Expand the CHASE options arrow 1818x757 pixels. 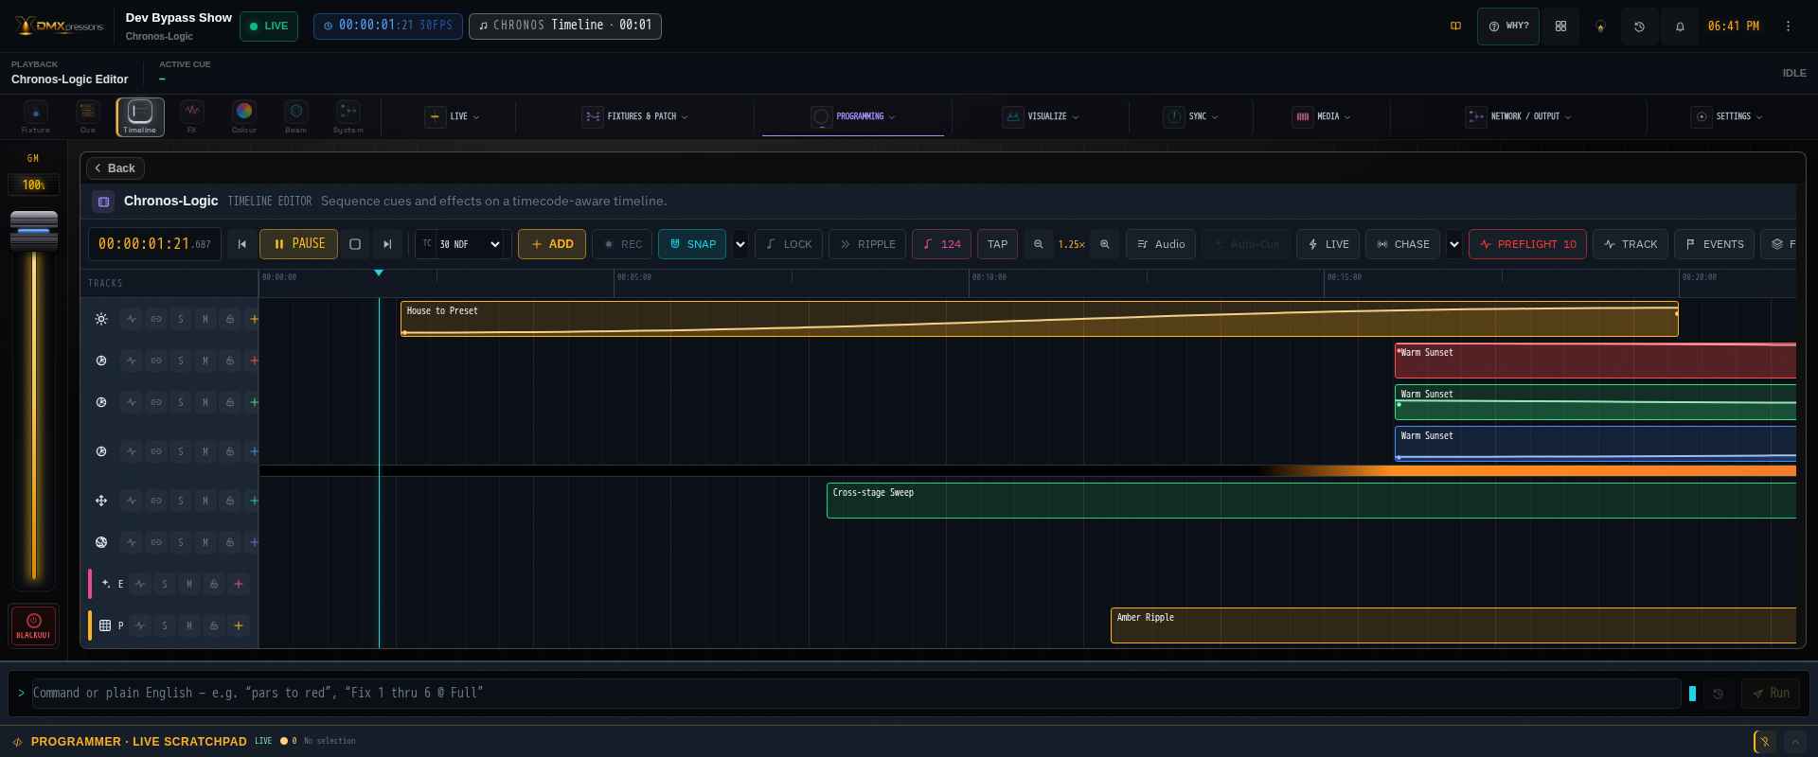[1454, 244]
